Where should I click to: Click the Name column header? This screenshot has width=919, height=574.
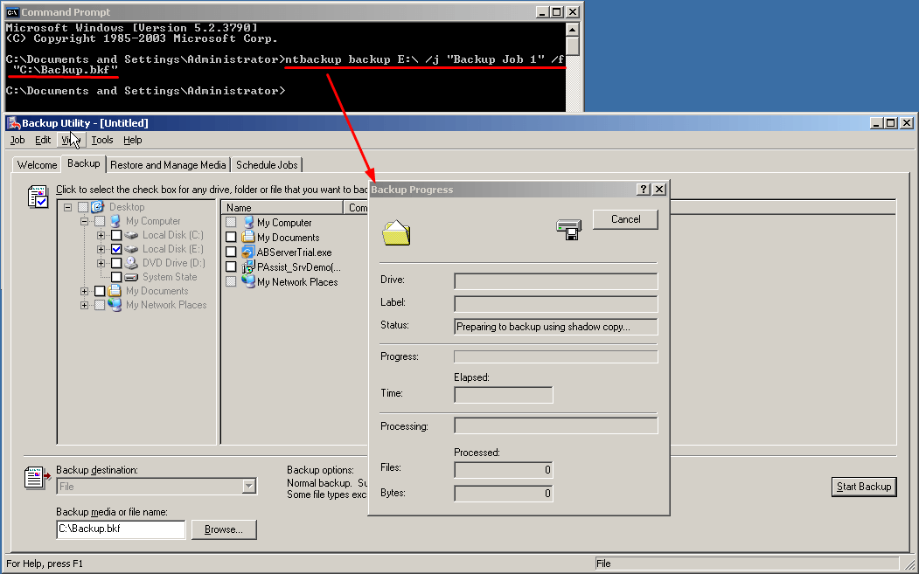[x=282, y=207]
